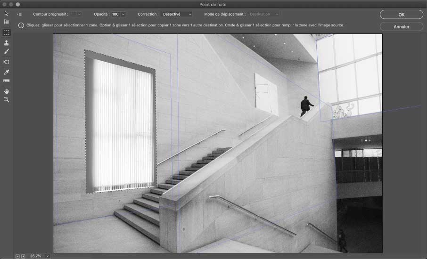Select the Eyedropper tool
Image resolution: width=427 pixels, height=259 pixels.
pyautogui.click(x=6, y=72)
